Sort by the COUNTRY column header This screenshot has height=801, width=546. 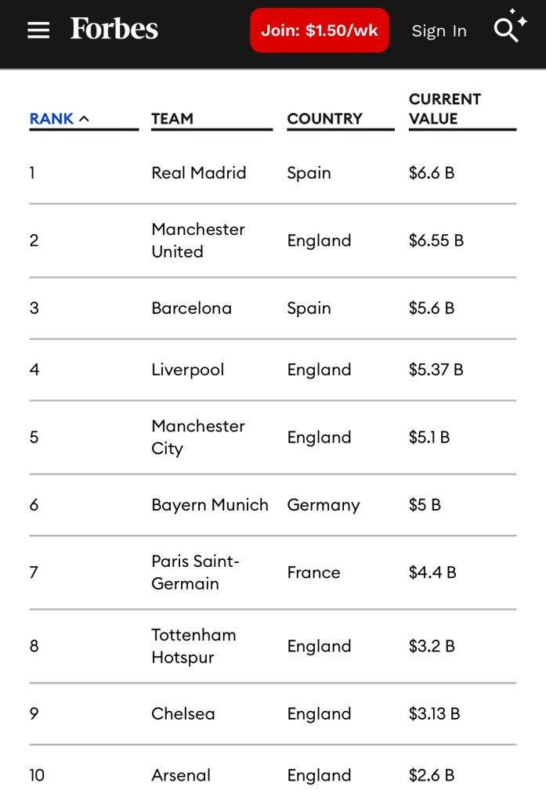pos(324,119)
